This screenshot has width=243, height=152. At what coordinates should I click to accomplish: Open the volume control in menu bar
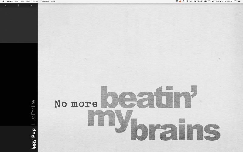coord(213,2)
